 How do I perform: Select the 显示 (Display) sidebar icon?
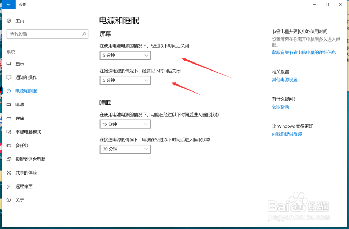(9, 64)
